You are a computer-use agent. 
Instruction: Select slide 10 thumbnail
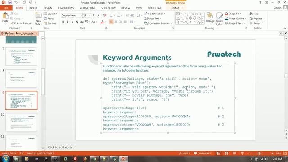tap(21, 122)
